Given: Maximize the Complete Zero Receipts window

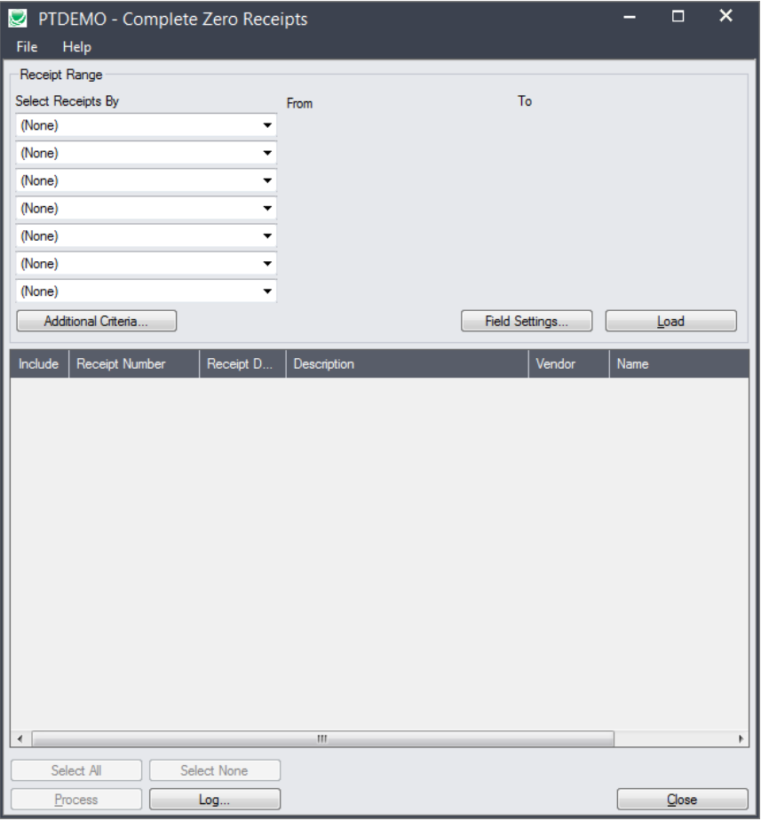Looking at the screenshot, I should [x=678, y=17].
